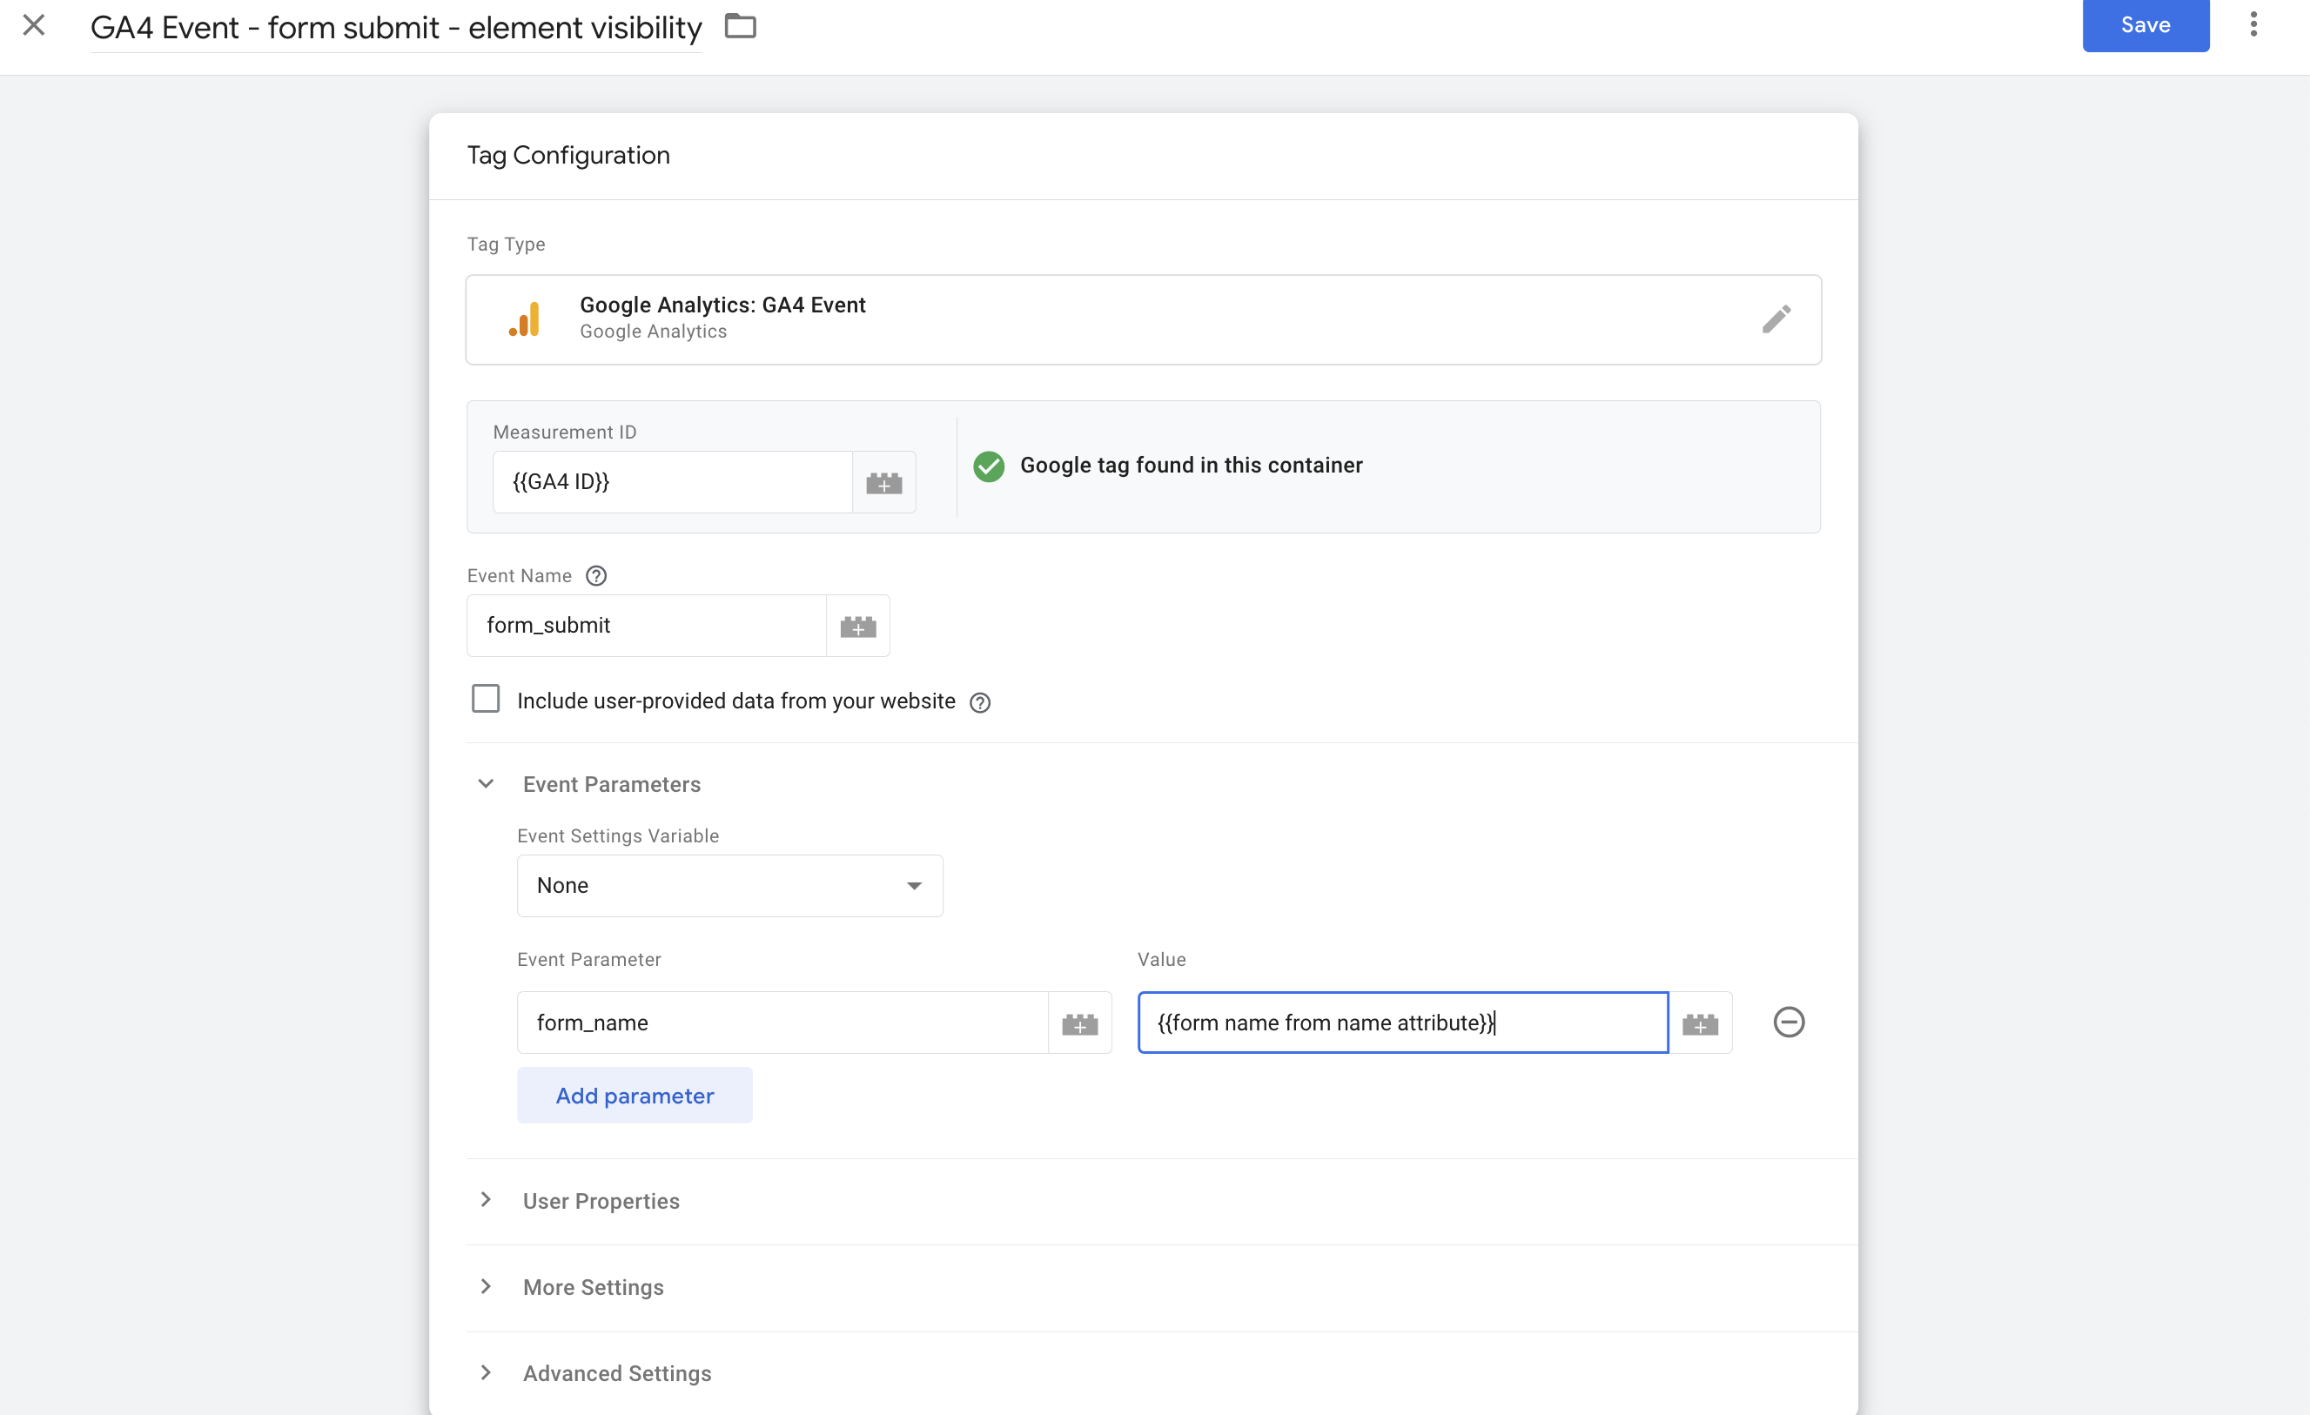
Task: Edit the tag name title field
Action: click(396, 28)
